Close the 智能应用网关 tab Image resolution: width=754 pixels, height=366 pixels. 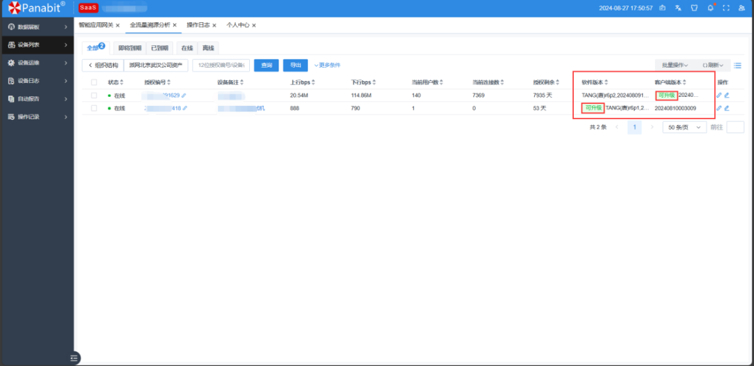pyautogui.click(x=118, y=26)
